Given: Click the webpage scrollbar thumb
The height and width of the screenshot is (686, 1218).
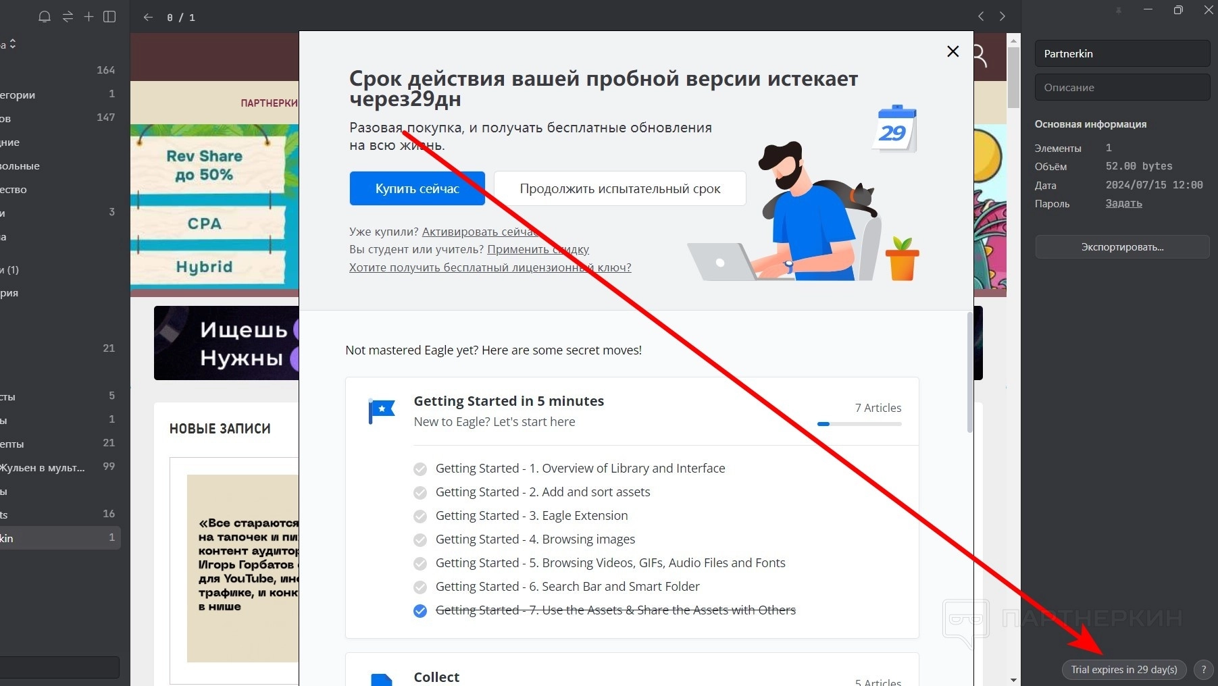Looking at the screenshot, I should tap(1013, 78).
